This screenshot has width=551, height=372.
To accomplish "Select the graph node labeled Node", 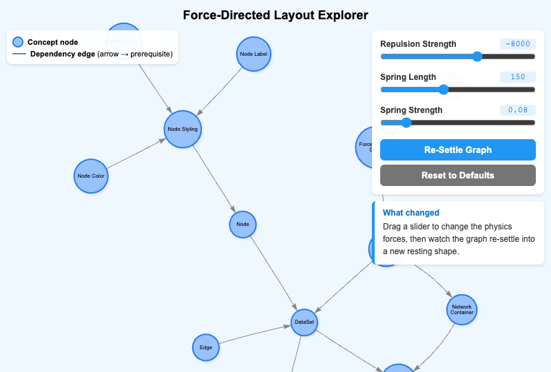I will [243, 225].
